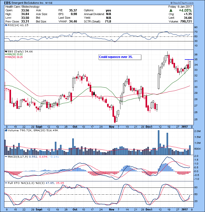Click the 25 label on the price axis
Viewport: 205px width, 212px height.
[196, 120]
